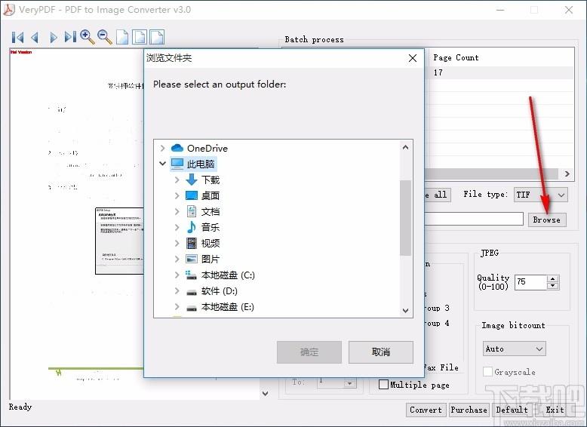Expand the 音乐 folder node
This screenshot has width=587, height=427.
coord(177,227)
